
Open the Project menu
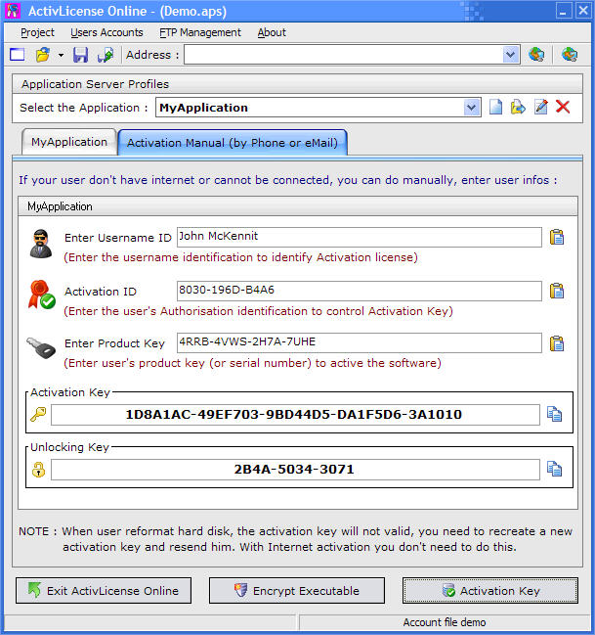coord(37,32)
